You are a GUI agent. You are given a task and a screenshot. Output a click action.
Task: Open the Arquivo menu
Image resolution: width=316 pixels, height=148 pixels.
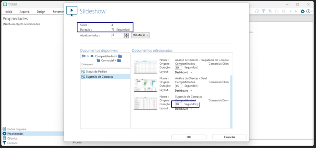(25, 12)
